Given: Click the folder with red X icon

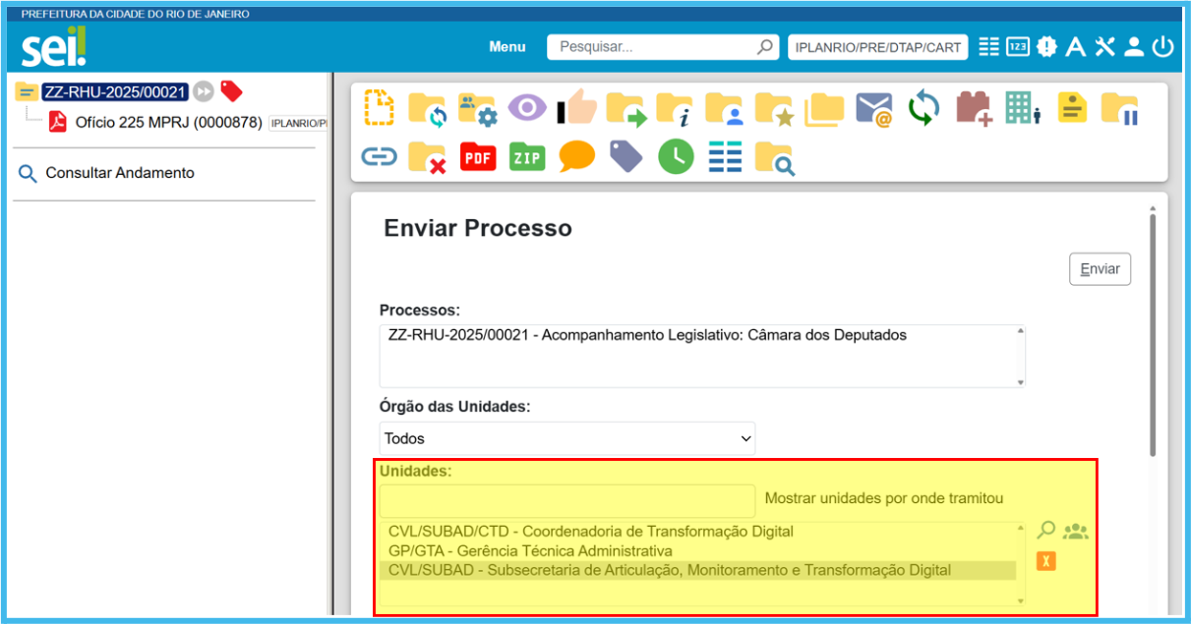Looking at the screenshot, I should [x=428, y=157].
